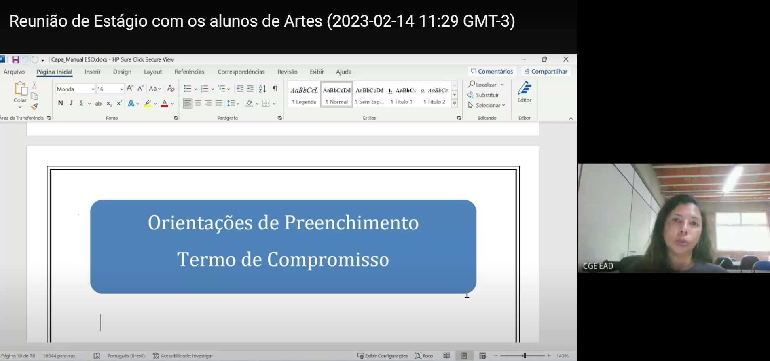
Task: Toggle show paragraph marks pilcrow
Action: coord(275,89)
